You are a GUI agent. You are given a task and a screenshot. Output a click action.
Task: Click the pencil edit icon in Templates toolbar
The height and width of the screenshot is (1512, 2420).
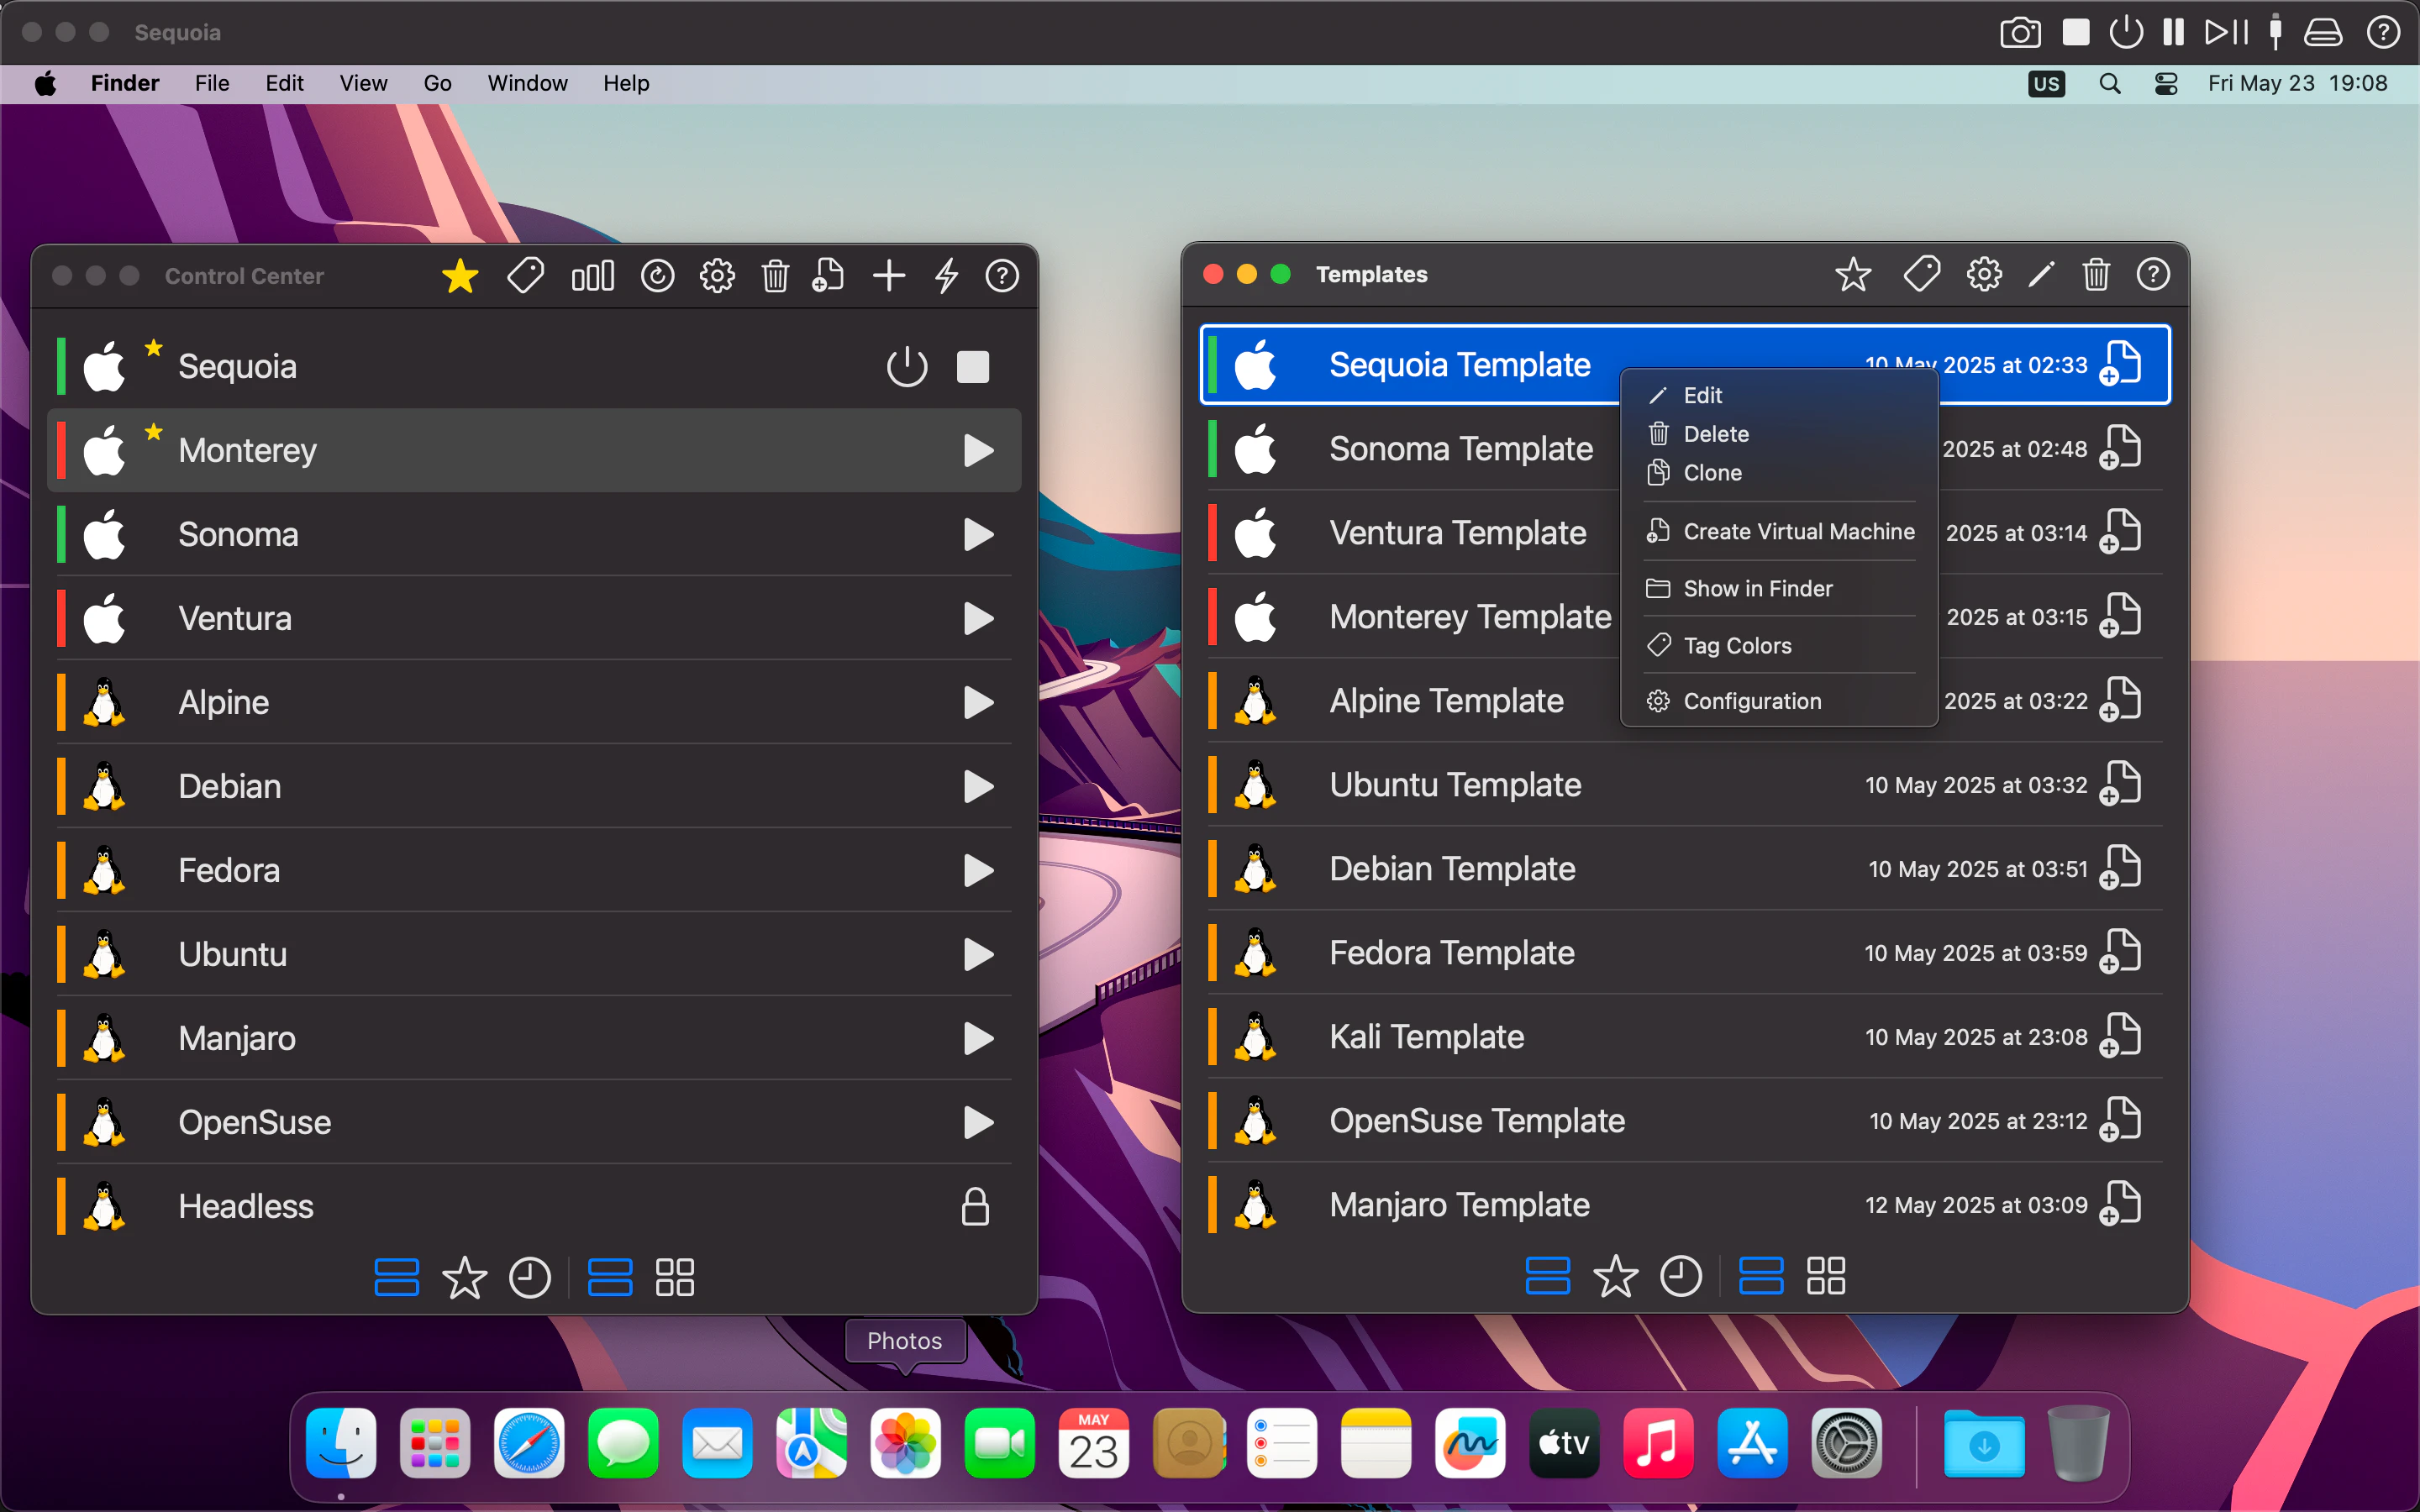(x=2040, y=274)
